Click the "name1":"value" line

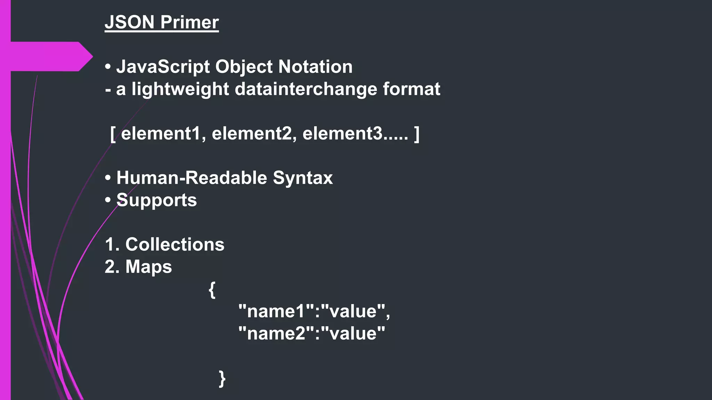coord(314,311)
